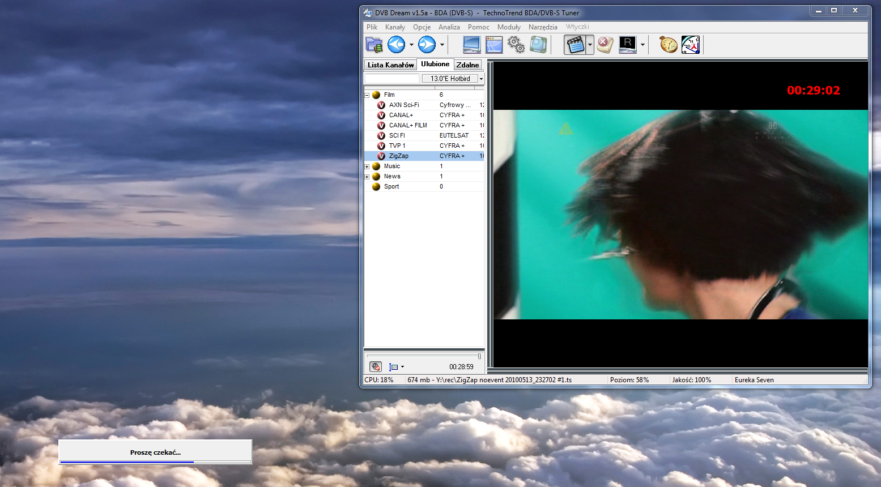Expand the Music category tree
The image size is (881, 487).
click(367, 166)
